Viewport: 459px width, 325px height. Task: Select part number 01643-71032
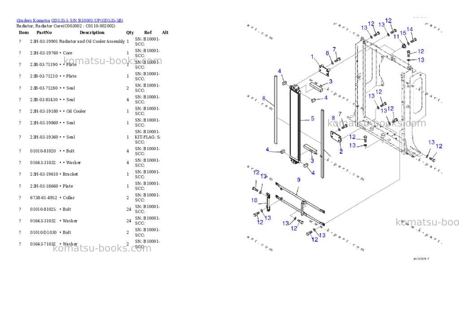(43, 244)
